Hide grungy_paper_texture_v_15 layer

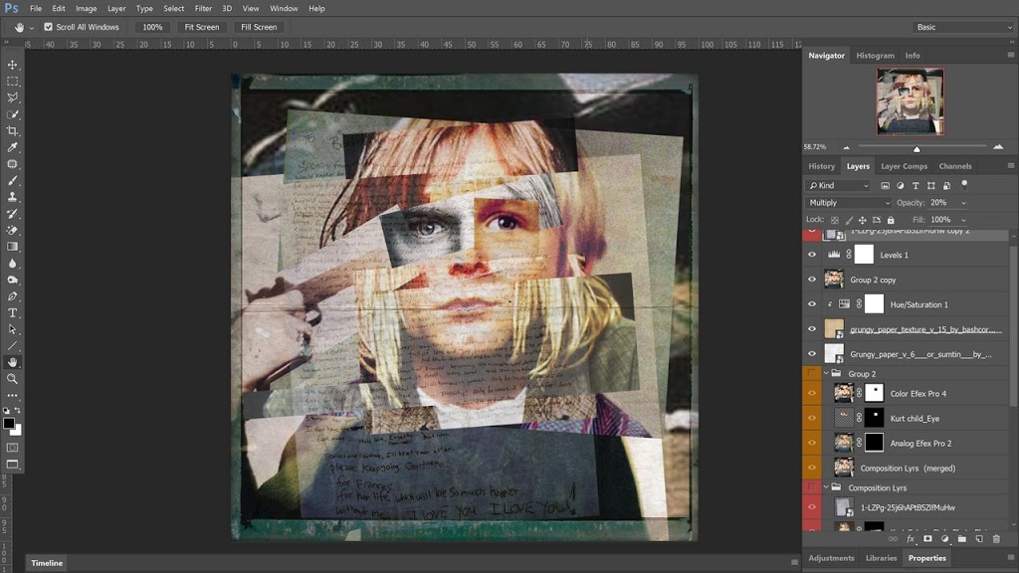point(812,329)
